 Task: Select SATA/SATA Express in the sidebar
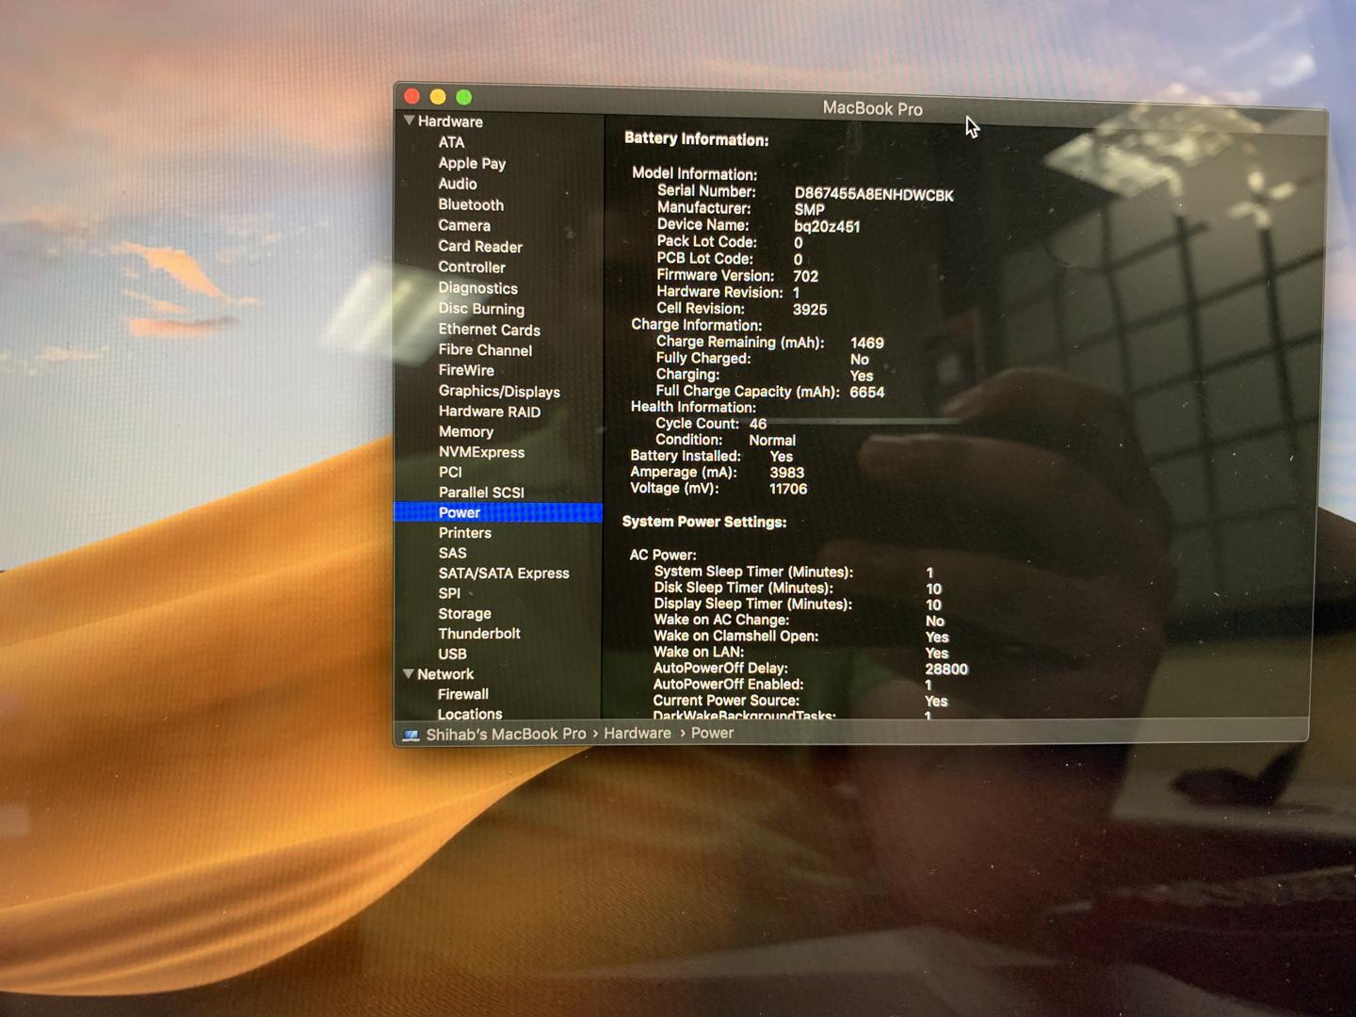pyautogui.click(x=504, y=573)
